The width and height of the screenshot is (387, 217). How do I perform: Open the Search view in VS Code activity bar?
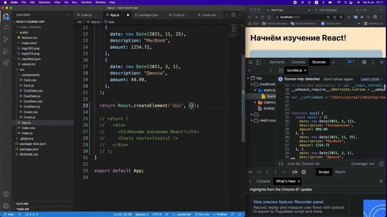point(5,28)
